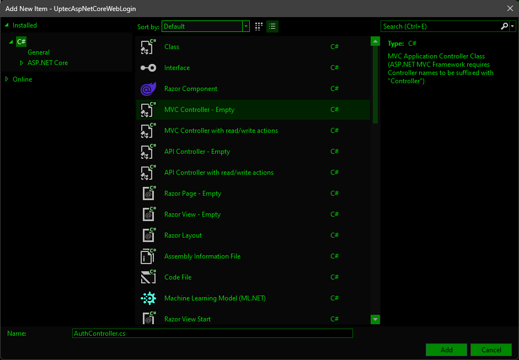Click the Razor Layout template icon
The width and height of the screenshot is (519, 360).
tap(148, 235)
